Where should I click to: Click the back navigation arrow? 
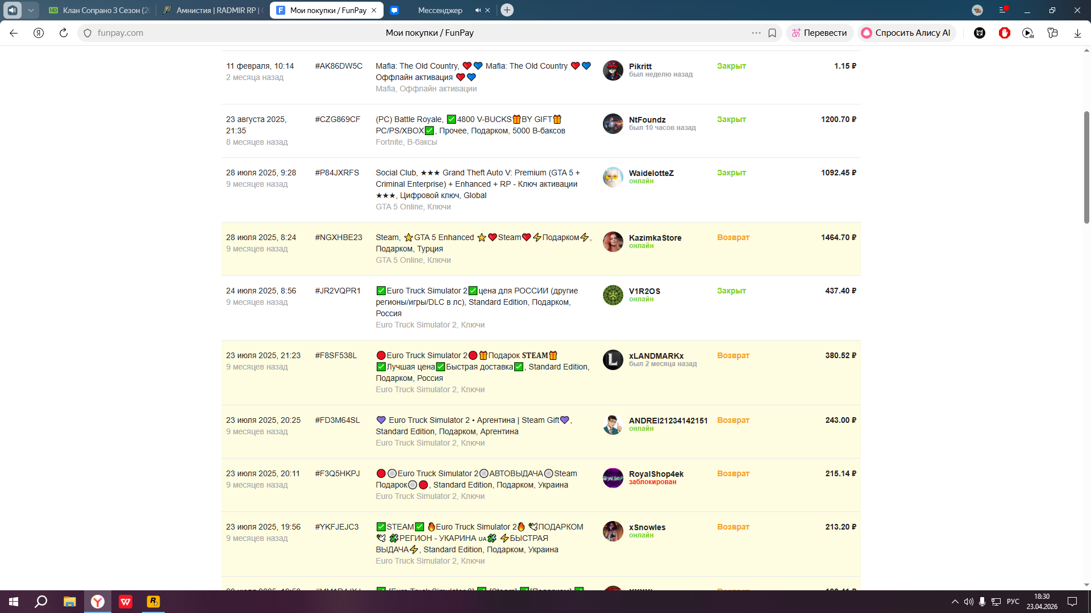coord(14,33)
